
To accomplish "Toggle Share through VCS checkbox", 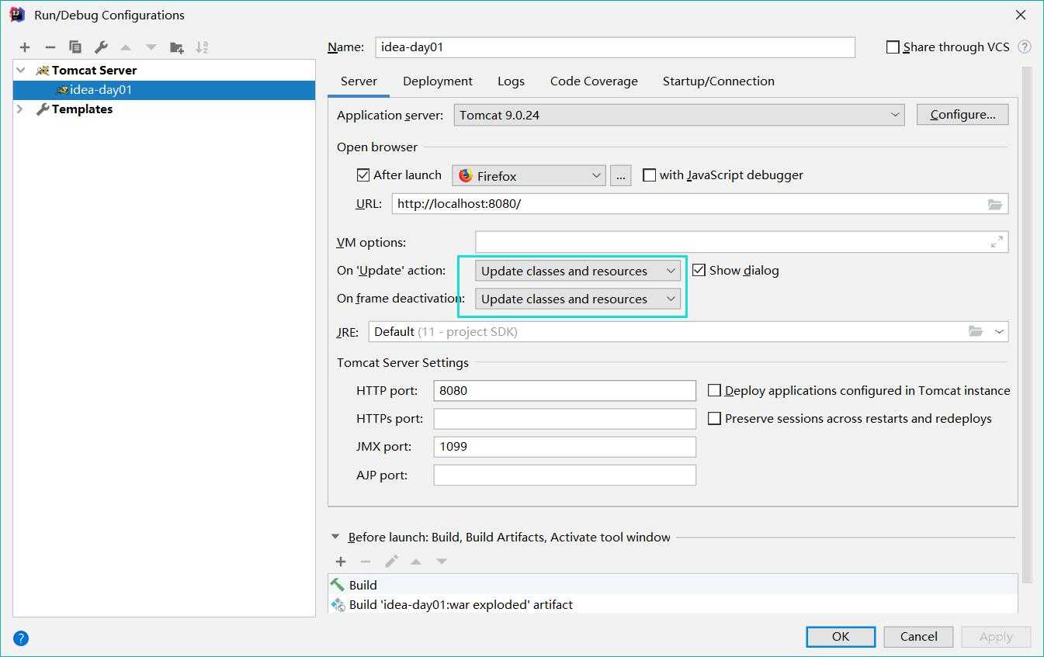I will tap(893, 47).
